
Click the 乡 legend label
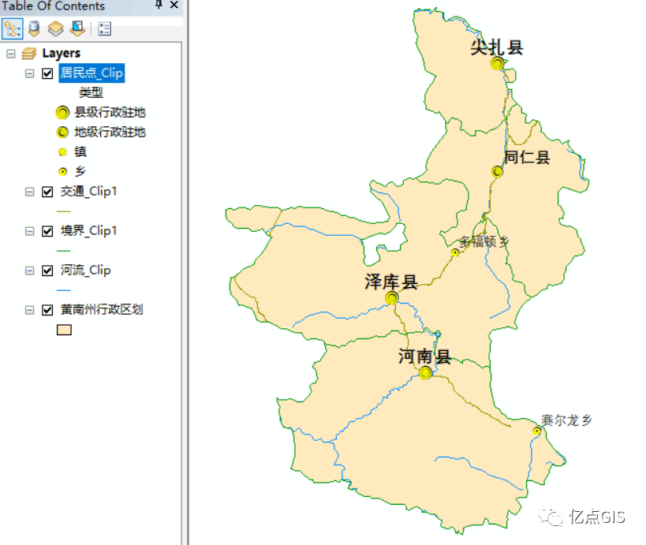pos(80,171)
